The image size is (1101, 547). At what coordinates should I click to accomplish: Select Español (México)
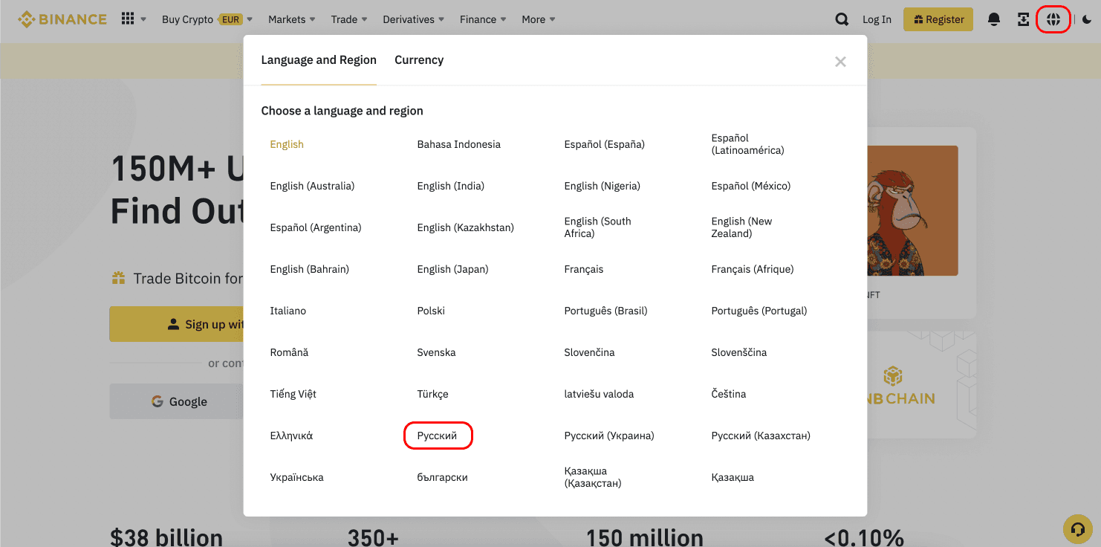tap(751, 186)
